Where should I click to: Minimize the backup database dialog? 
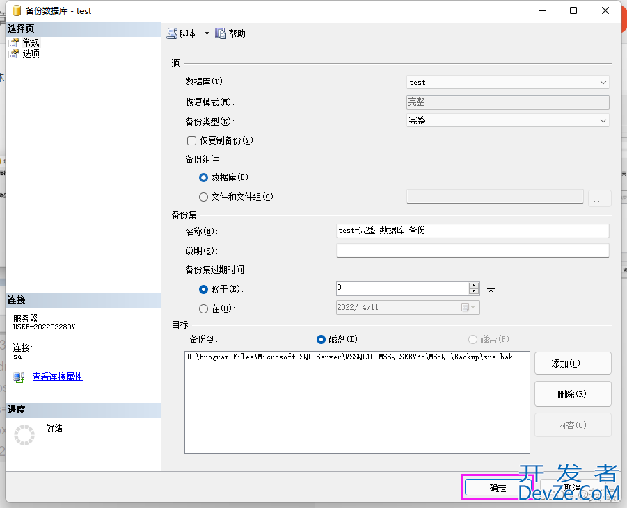coord(542,10)
